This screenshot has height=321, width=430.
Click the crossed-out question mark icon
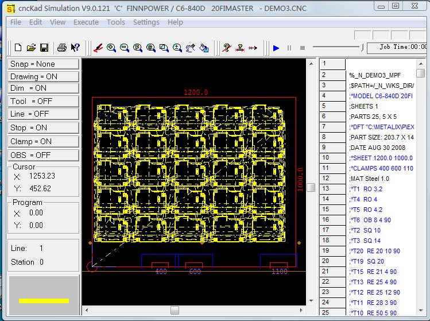tap(227, 48)
